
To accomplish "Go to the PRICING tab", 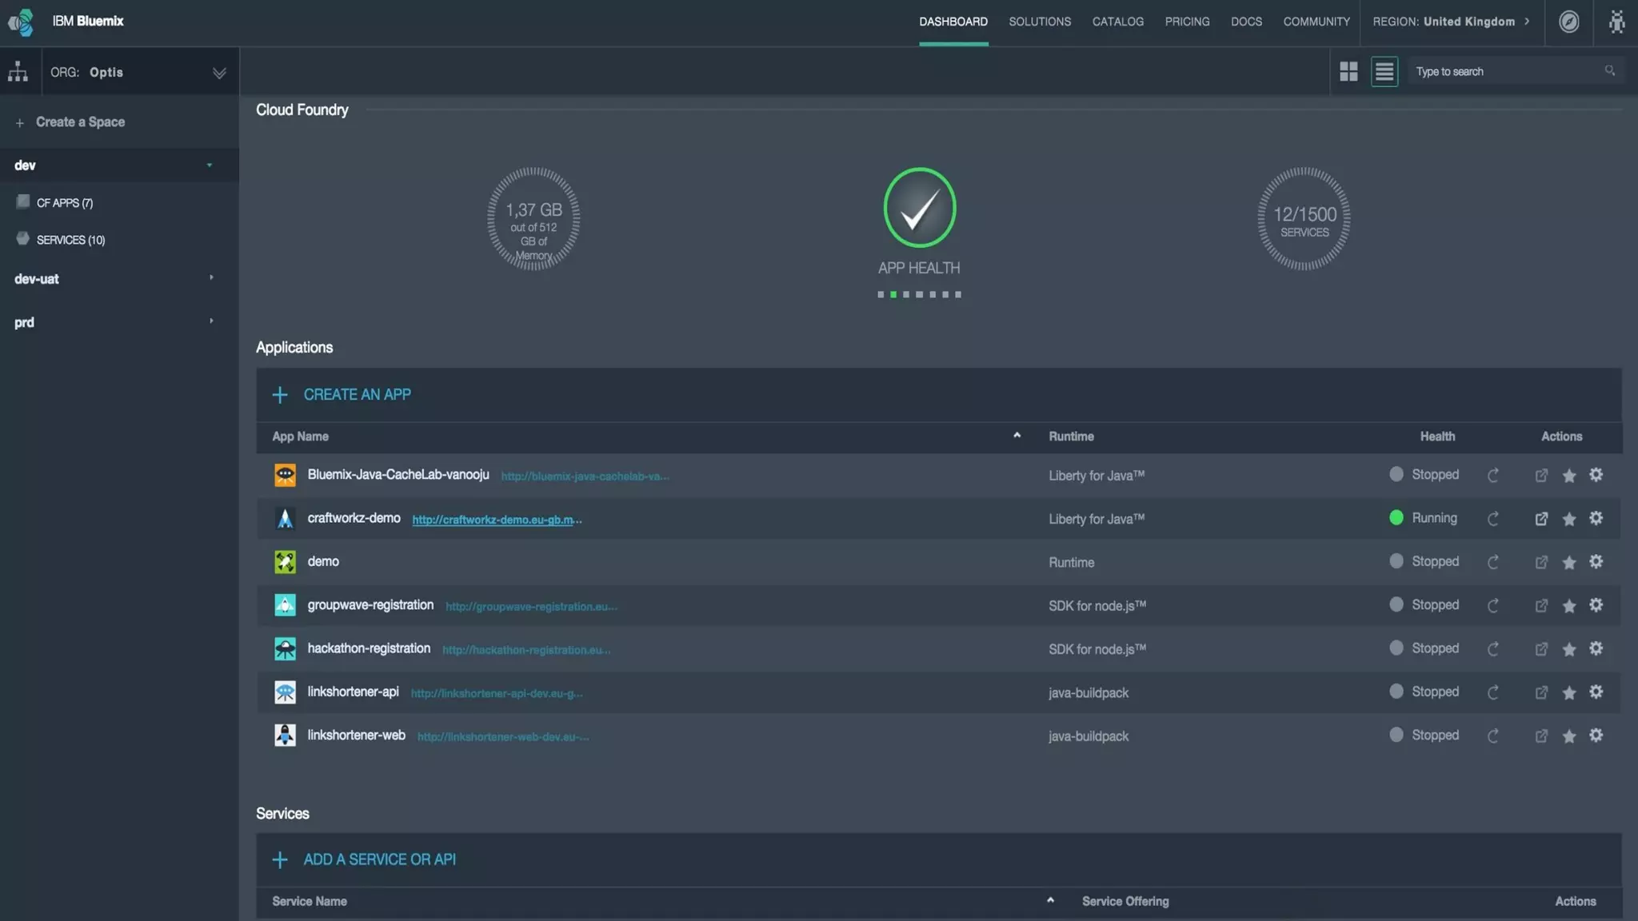I will (x=1187, y=22).
